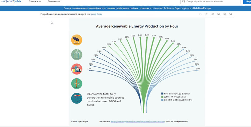Click the grayed-out copy workbook icon
This screenshot has height=127, width=251.
200,14
